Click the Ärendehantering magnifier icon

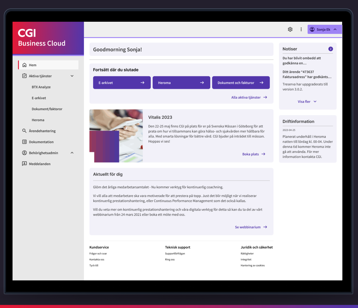tap(24, 131)
